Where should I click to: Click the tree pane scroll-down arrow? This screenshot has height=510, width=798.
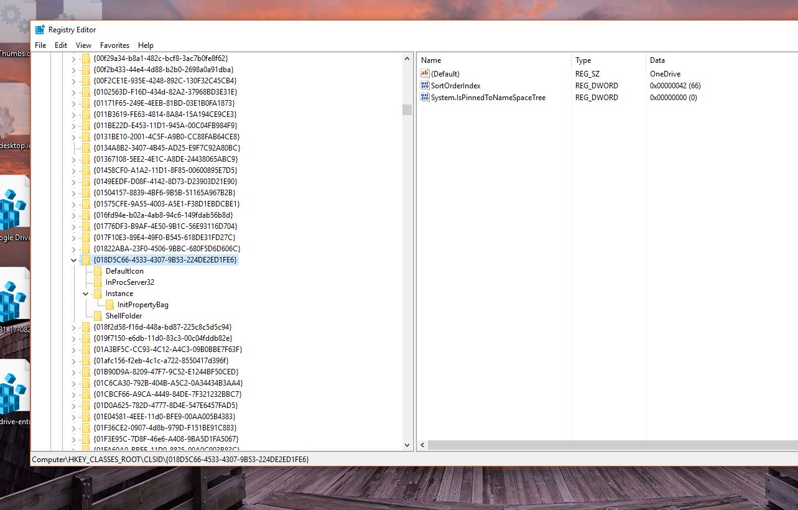click(x=407, y=445)
